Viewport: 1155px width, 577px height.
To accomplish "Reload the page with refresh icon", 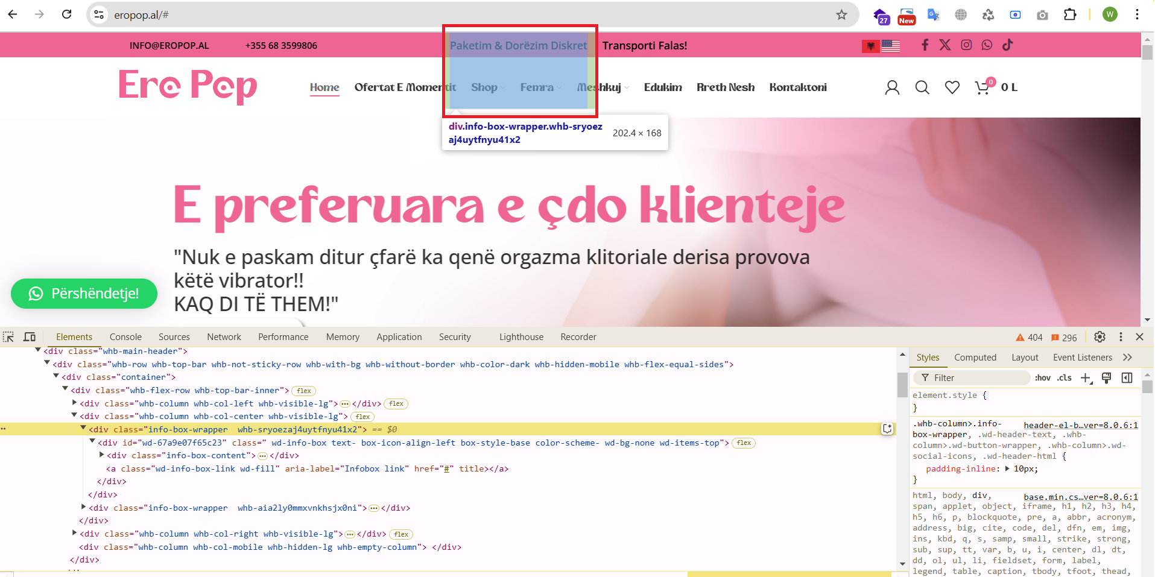I will pos(67,14).
